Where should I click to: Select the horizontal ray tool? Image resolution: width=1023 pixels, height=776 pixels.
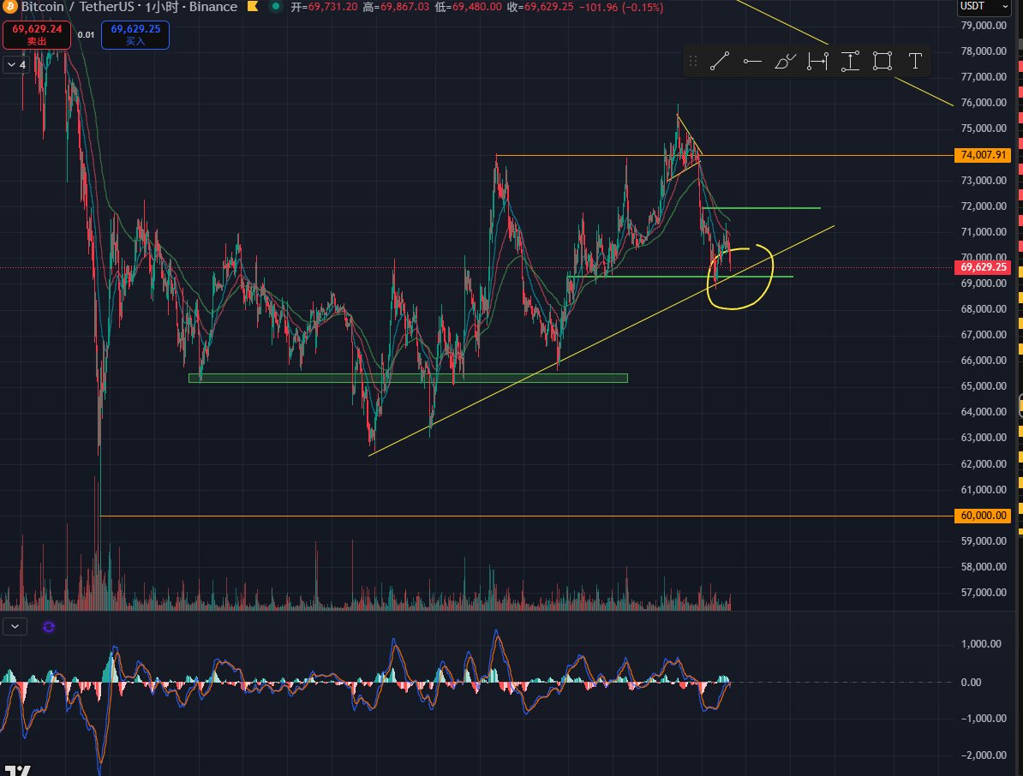coord(751,62)
